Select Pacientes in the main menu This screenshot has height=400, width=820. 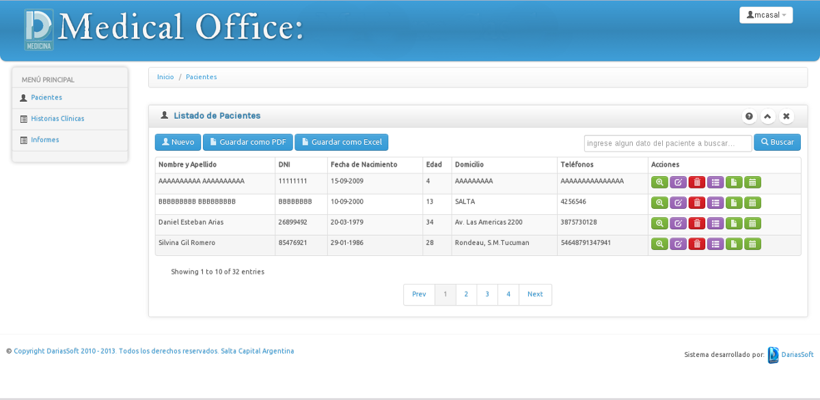tap(48, 98)
